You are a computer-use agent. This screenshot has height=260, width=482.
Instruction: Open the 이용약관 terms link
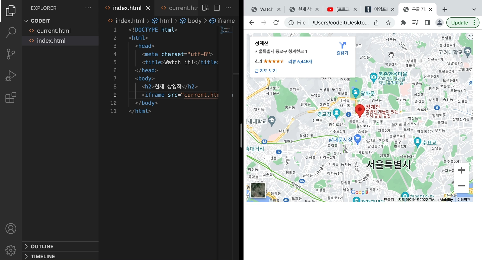[x=464, y=200]
